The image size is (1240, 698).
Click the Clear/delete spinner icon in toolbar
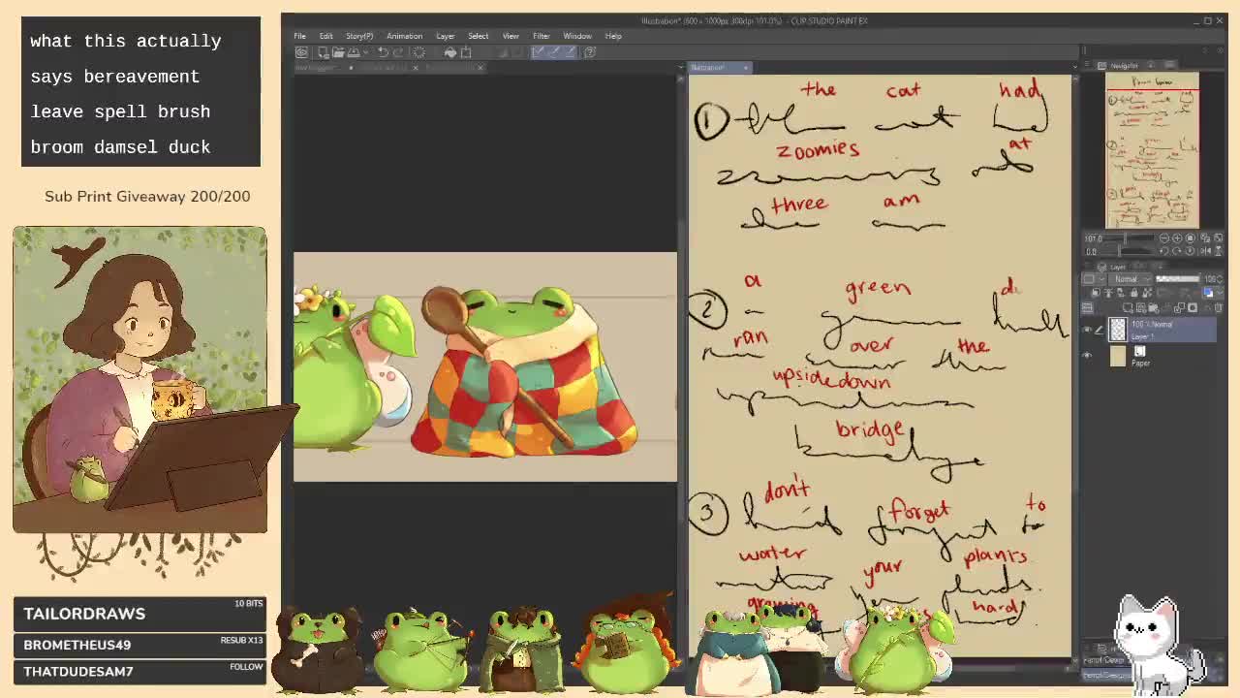pyautogui.click(x=418, y=52)
